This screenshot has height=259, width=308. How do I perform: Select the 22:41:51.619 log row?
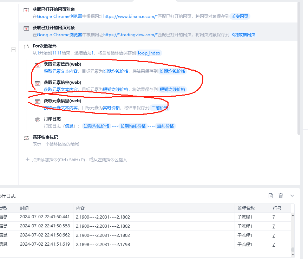pos(145,245)
